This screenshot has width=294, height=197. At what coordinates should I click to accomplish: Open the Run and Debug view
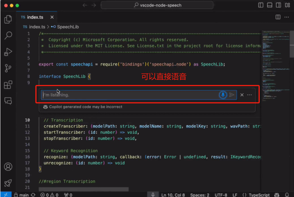(x=8, y=52)
